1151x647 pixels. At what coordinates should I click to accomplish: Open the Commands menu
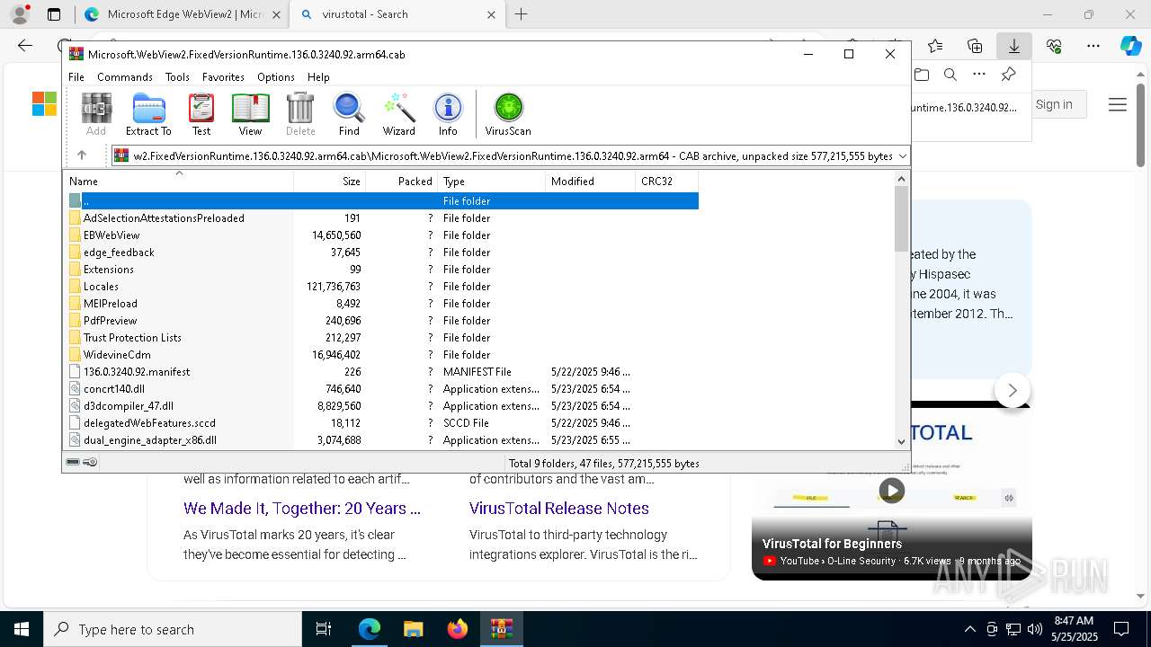point(125,77)
